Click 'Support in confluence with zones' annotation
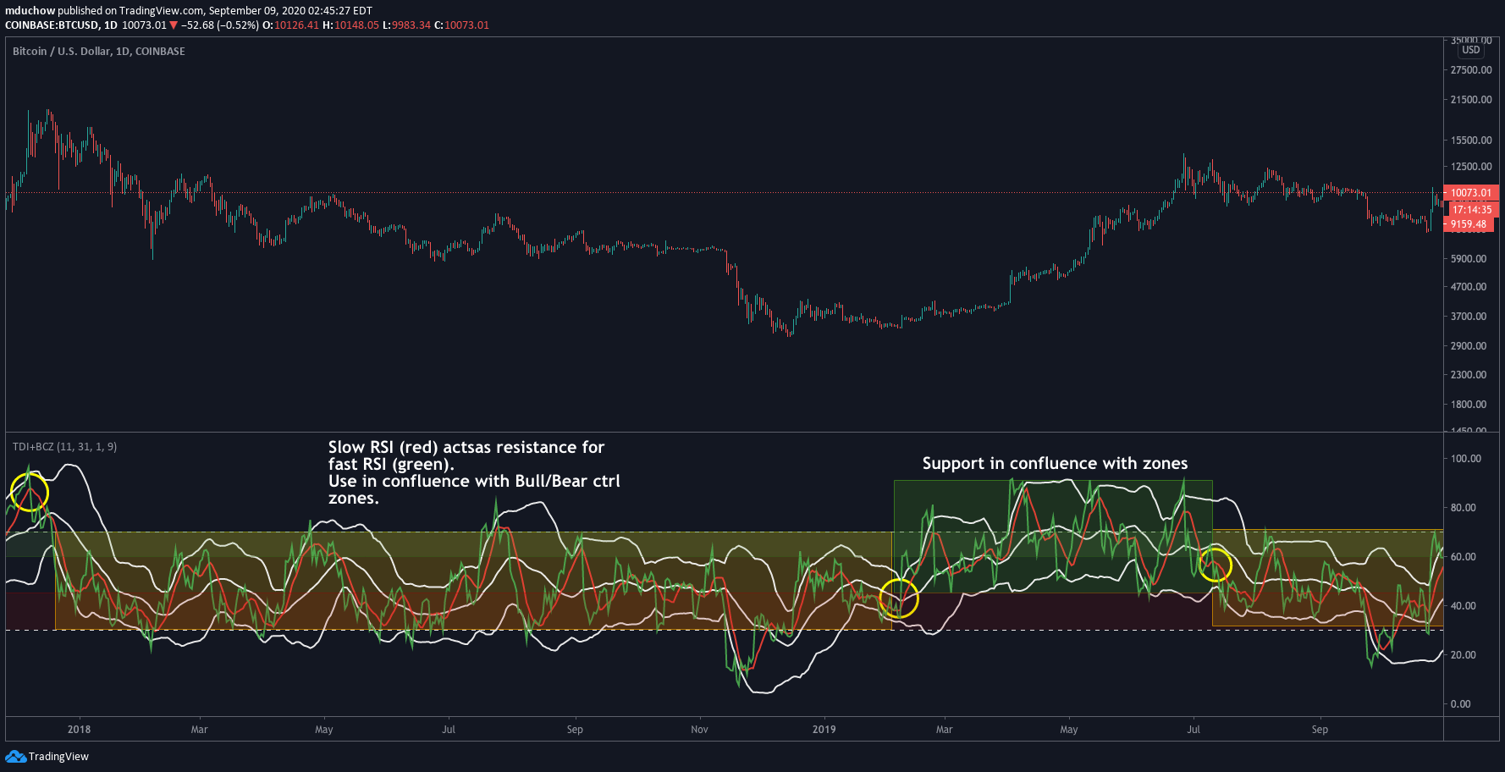 coord(1055,463)
